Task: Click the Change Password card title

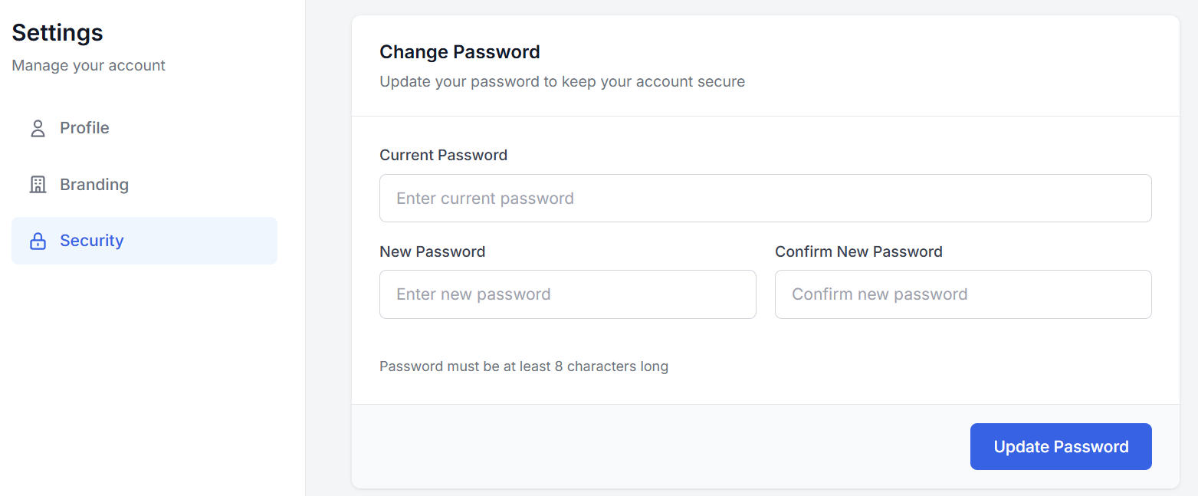Action: point(460,52)
